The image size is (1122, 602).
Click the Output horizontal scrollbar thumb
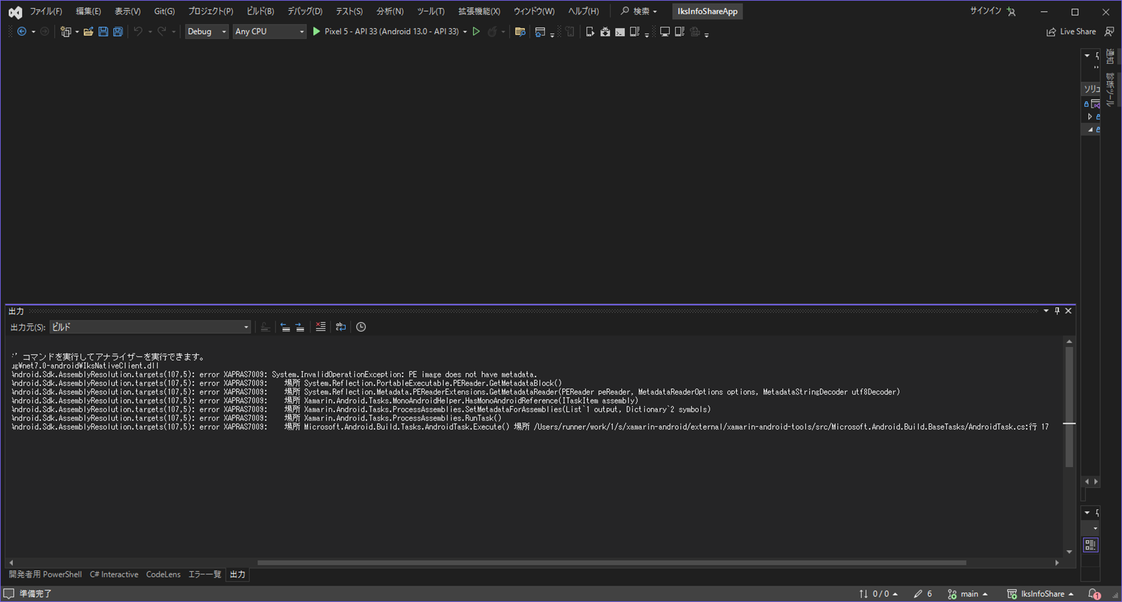pos(612,562)
